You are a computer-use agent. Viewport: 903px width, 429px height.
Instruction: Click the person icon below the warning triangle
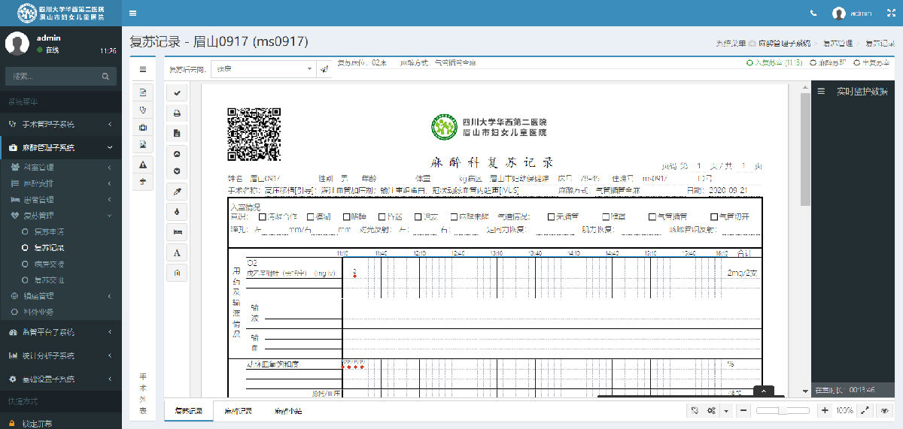coord(143,181)
